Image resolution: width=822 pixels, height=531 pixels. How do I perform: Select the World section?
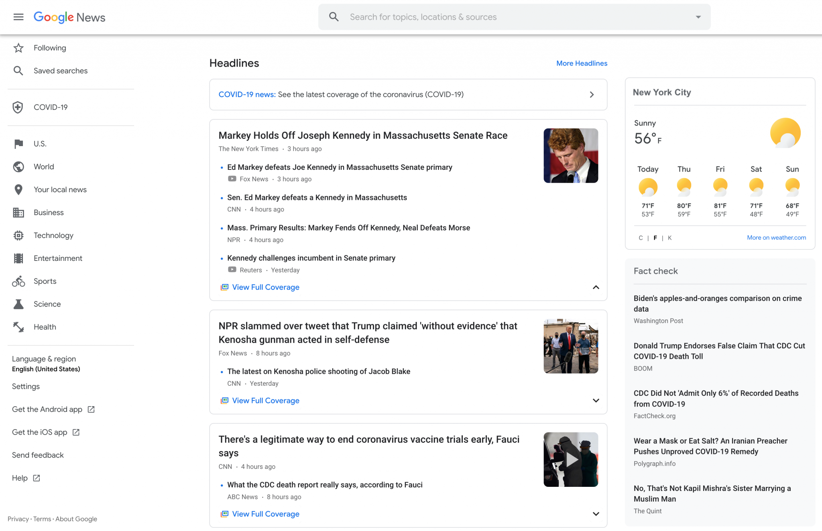[44, 167]
